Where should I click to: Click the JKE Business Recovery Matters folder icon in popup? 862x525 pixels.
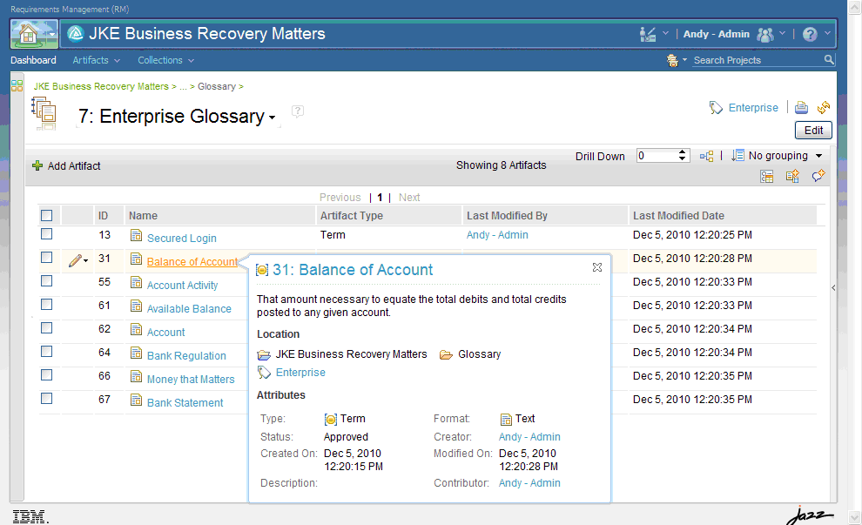tap(264, 355)
